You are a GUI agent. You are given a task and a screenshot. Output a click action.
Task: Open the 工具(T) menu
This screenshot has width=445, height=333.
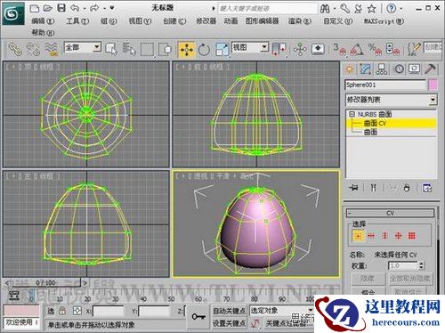[77, 21]
